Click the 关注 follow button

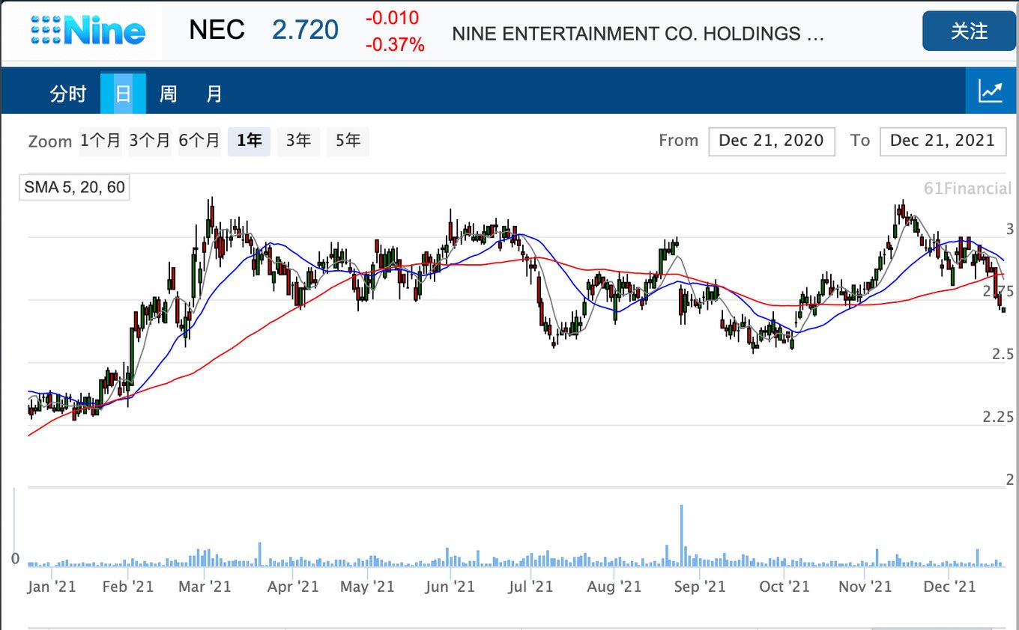pos(969,31)
